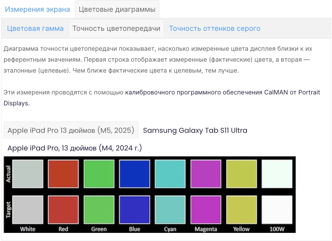
Task: Select the Точность цветопередачи sub-tab
Action: coord(116,29)
